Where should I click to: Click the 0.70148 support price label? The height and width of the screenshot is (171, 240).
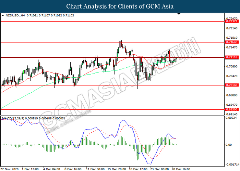coord(232,85)
